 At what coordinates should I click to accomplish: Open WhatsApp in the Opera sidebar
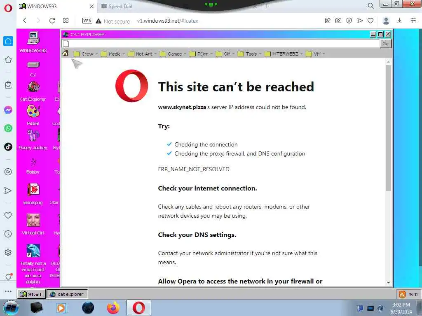tap(8, 128)
